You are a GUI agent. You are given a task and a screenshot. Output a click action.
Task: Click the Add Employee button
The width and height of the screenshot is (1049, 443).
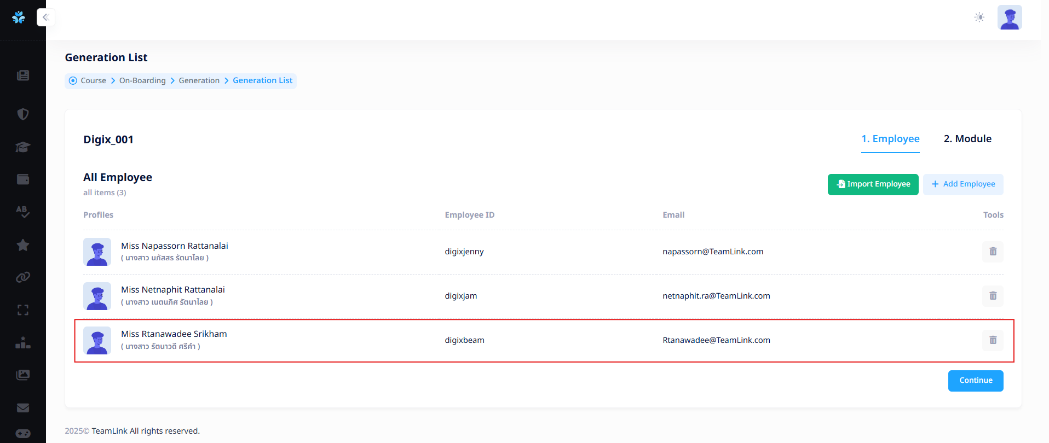click(963, 184)
